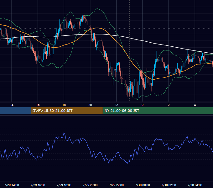Image resolution: width=213 pixels, height=188 pixels.
Task: Click hour label 2 on price chart axis
Action: pos(169,105)
